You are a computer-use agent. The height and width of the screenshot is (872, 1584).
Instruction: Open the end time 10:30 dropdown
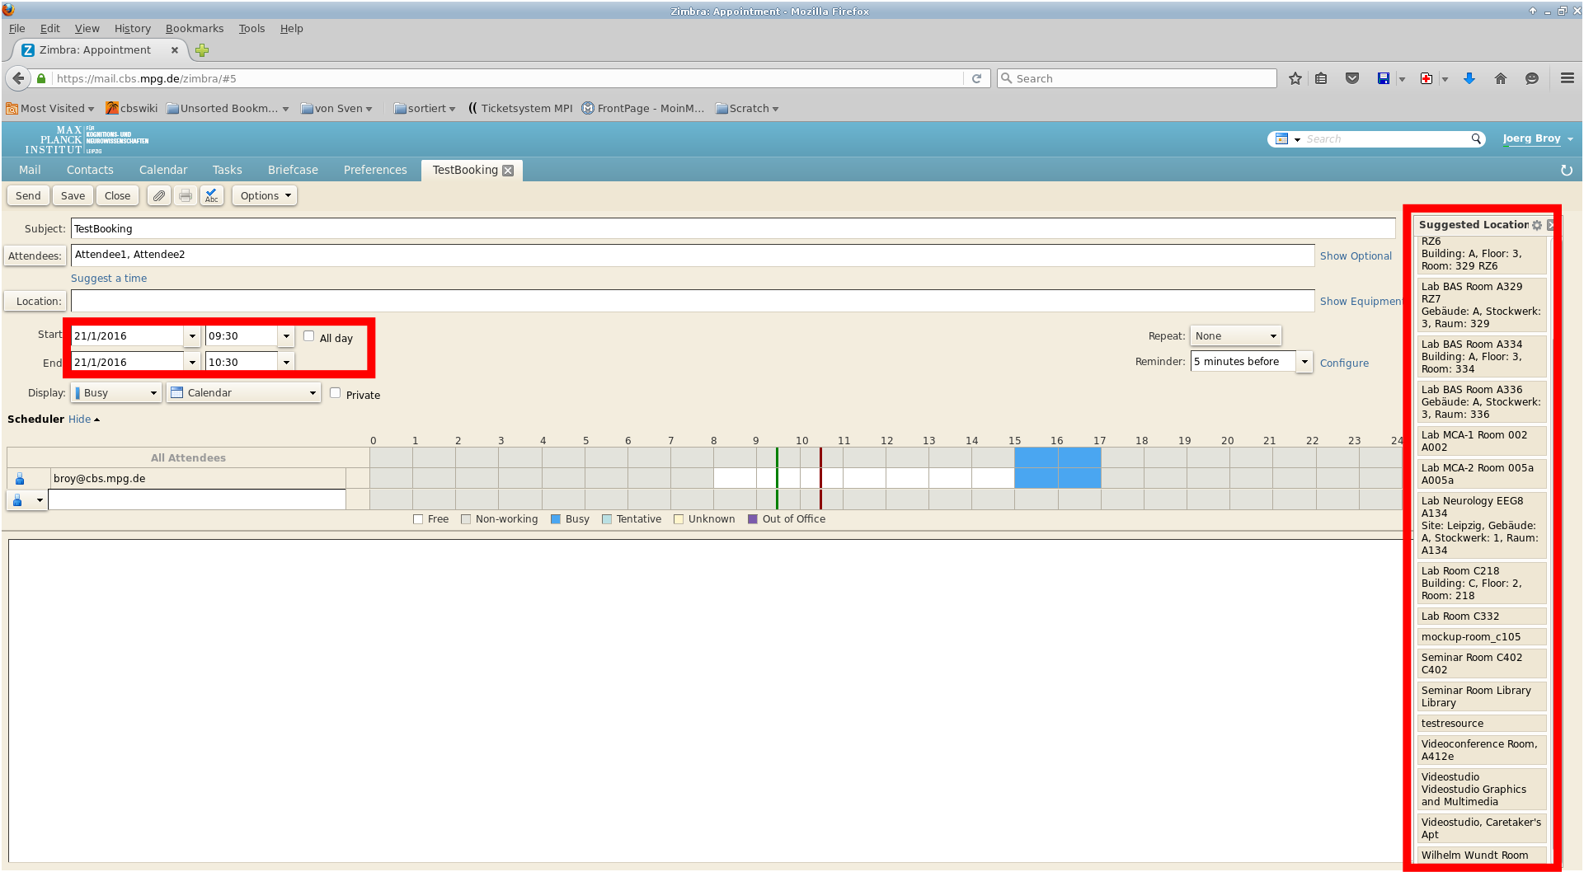286,362
